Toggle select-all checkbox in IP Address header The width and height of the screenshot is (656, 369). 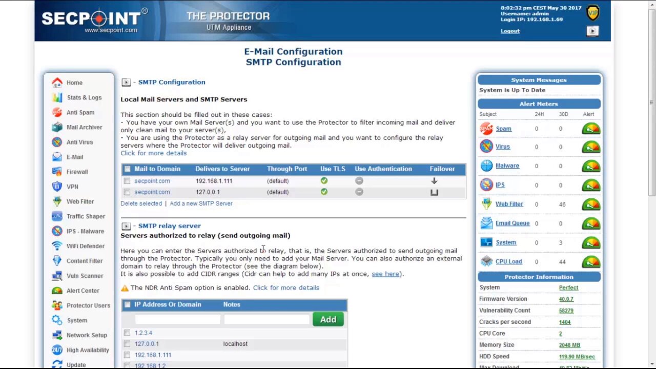(x=127, y=304)
